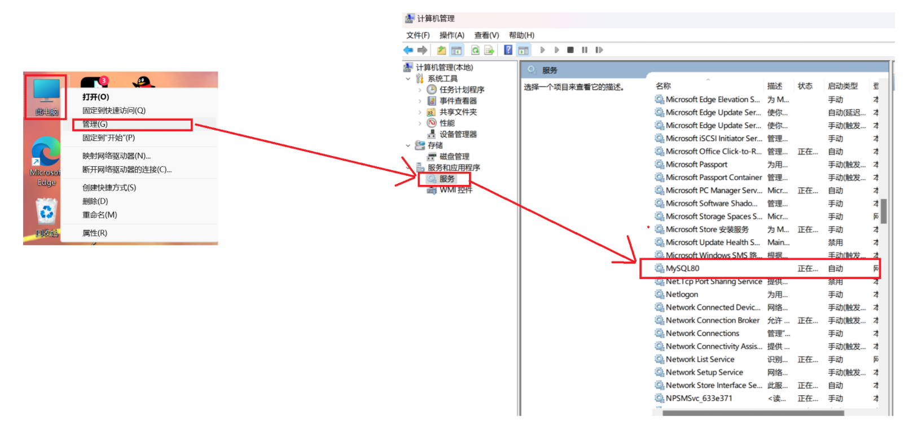Select the Network List Service row
This screenshot has width=922, height=438.
point(766,359)
